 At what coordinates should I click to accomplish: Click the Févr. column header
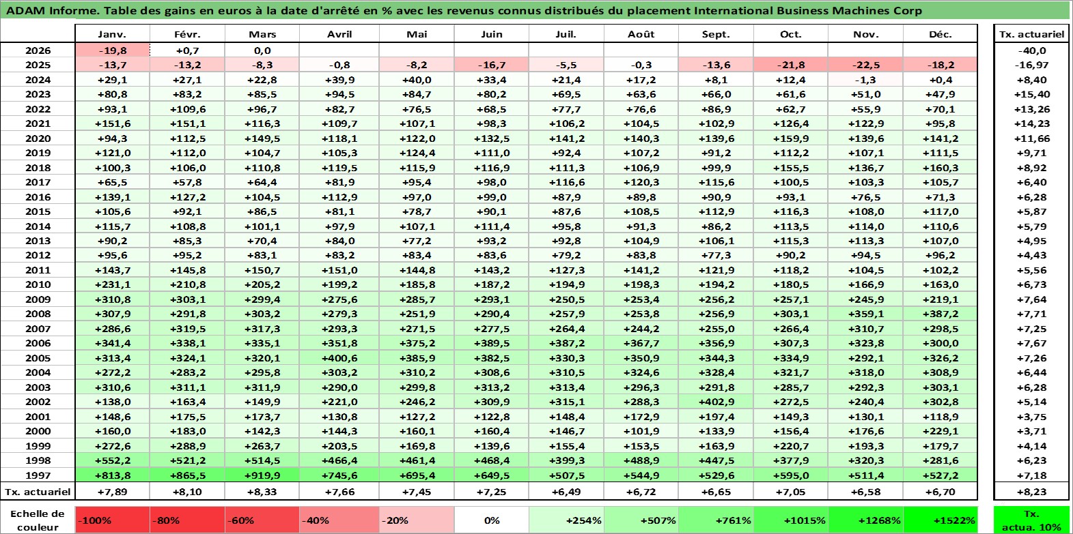[187, 34]
